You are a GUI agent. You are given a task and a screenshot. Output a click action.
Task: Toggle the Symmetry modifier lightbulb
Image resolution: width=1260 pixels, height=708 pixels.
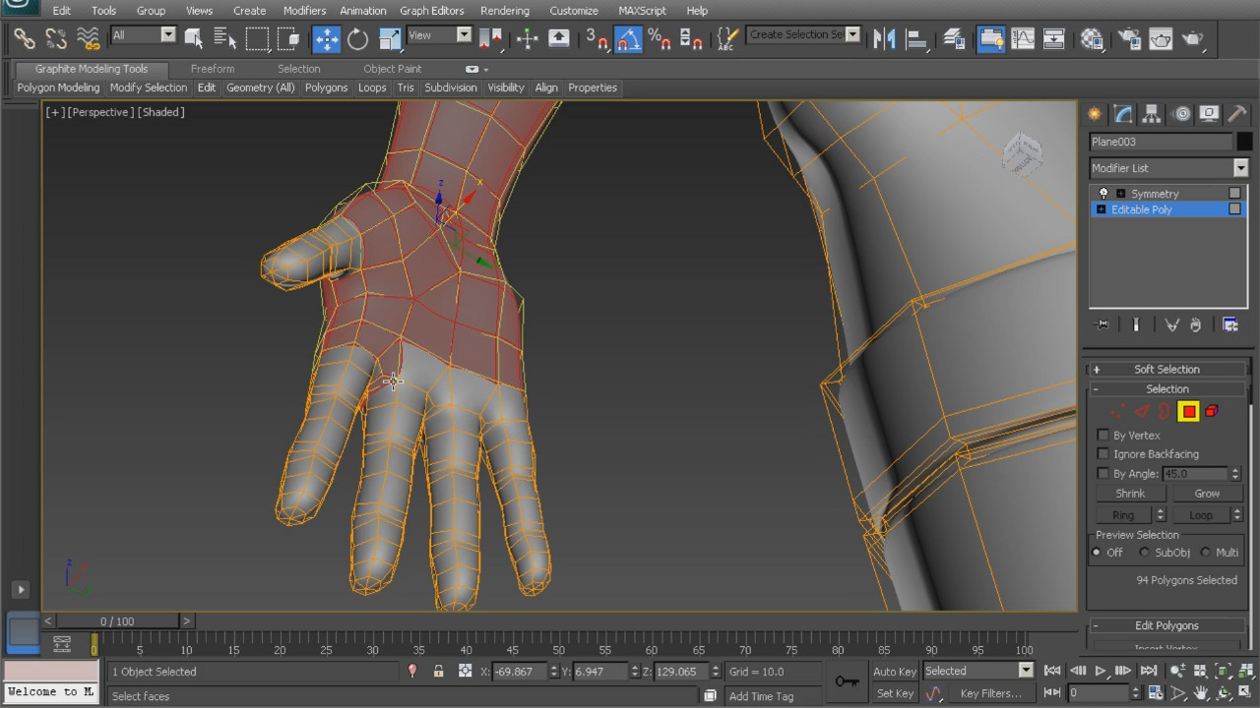[x=1102, y=194]
